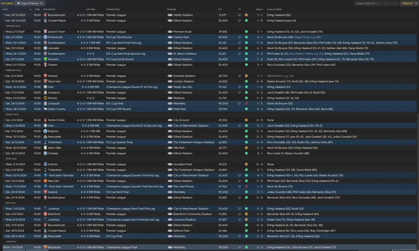The height and width of the screenshot is (251, 419).
Task: Open the EFL Cup Semi Final First Leg link
Action: (124, 43)
